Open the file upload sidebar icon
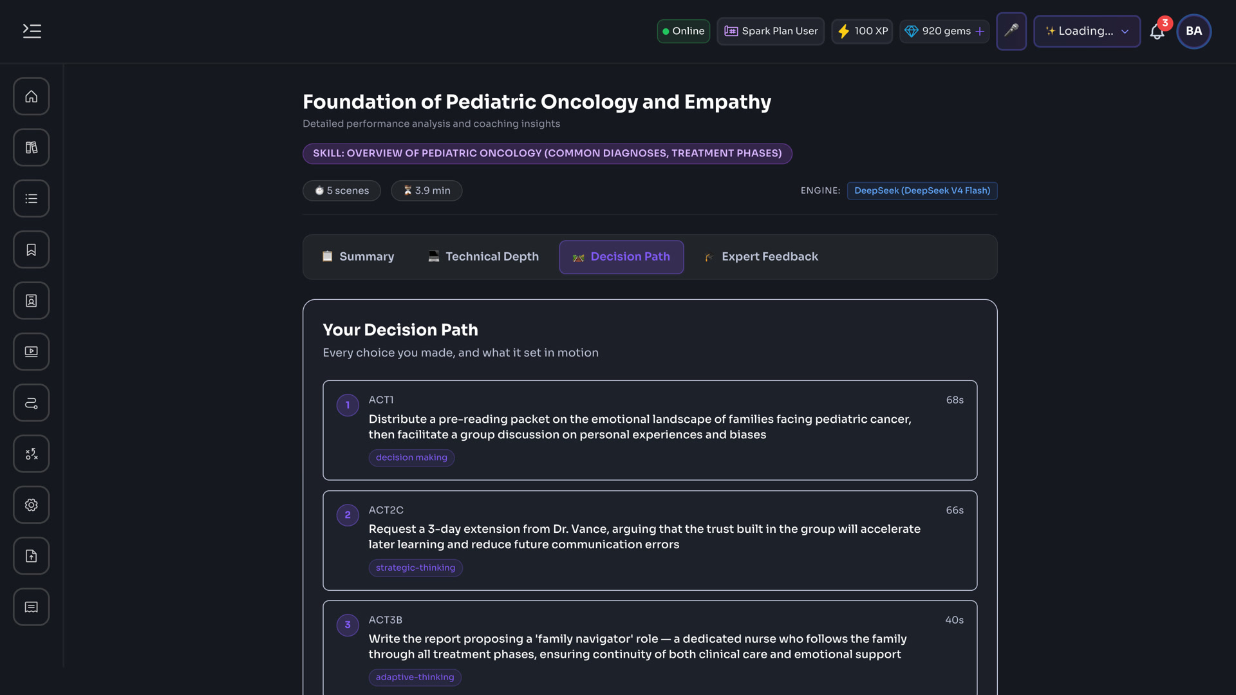 point(31,556)
